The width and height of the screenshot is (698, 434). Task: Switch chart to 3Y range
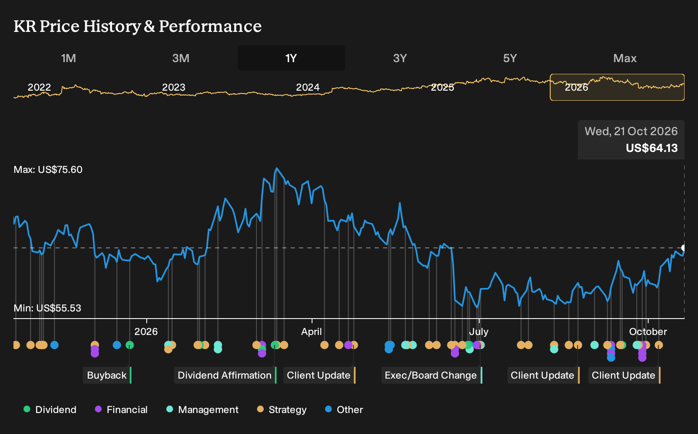[x=400, y=58]
